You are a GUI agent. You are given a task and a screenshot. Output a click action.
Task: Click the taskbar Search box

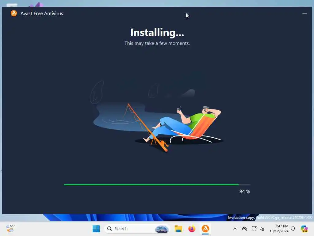(x=137, y=229)
